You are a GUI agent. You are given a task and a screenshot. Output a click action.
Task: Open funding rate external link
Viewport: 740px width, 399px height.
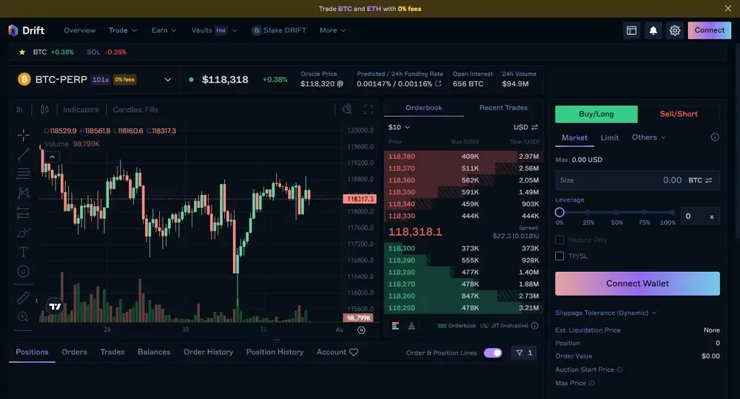point(438,83)
